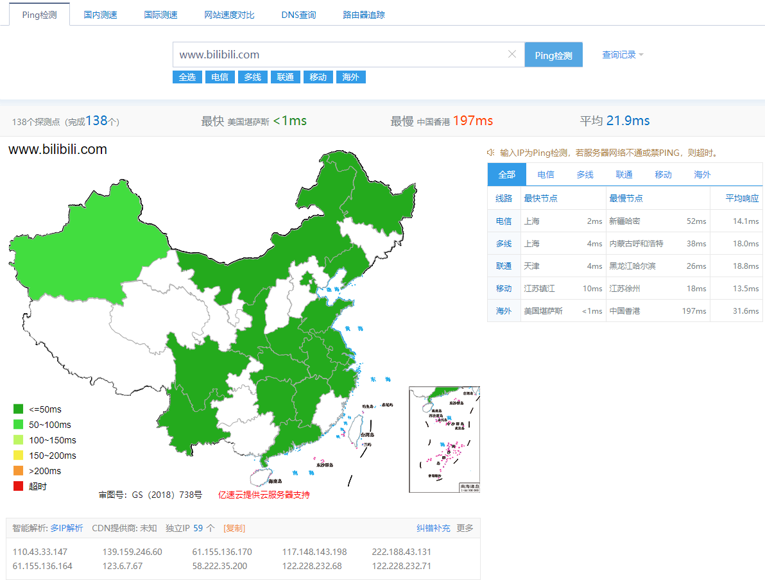The height and width of the screenshot is (580, 765).
Task: Select IP address 222.188.43.131
Action: point(402,552)
